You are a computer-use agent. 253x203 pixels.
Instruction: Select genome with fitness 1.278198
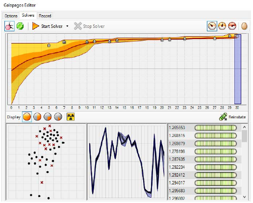coord(205,151)
